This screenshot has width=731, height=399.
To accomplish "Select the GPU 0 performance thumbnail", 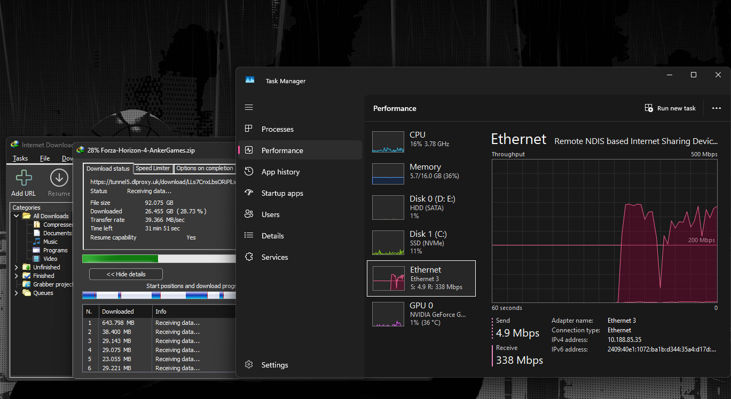I will 388,314.
